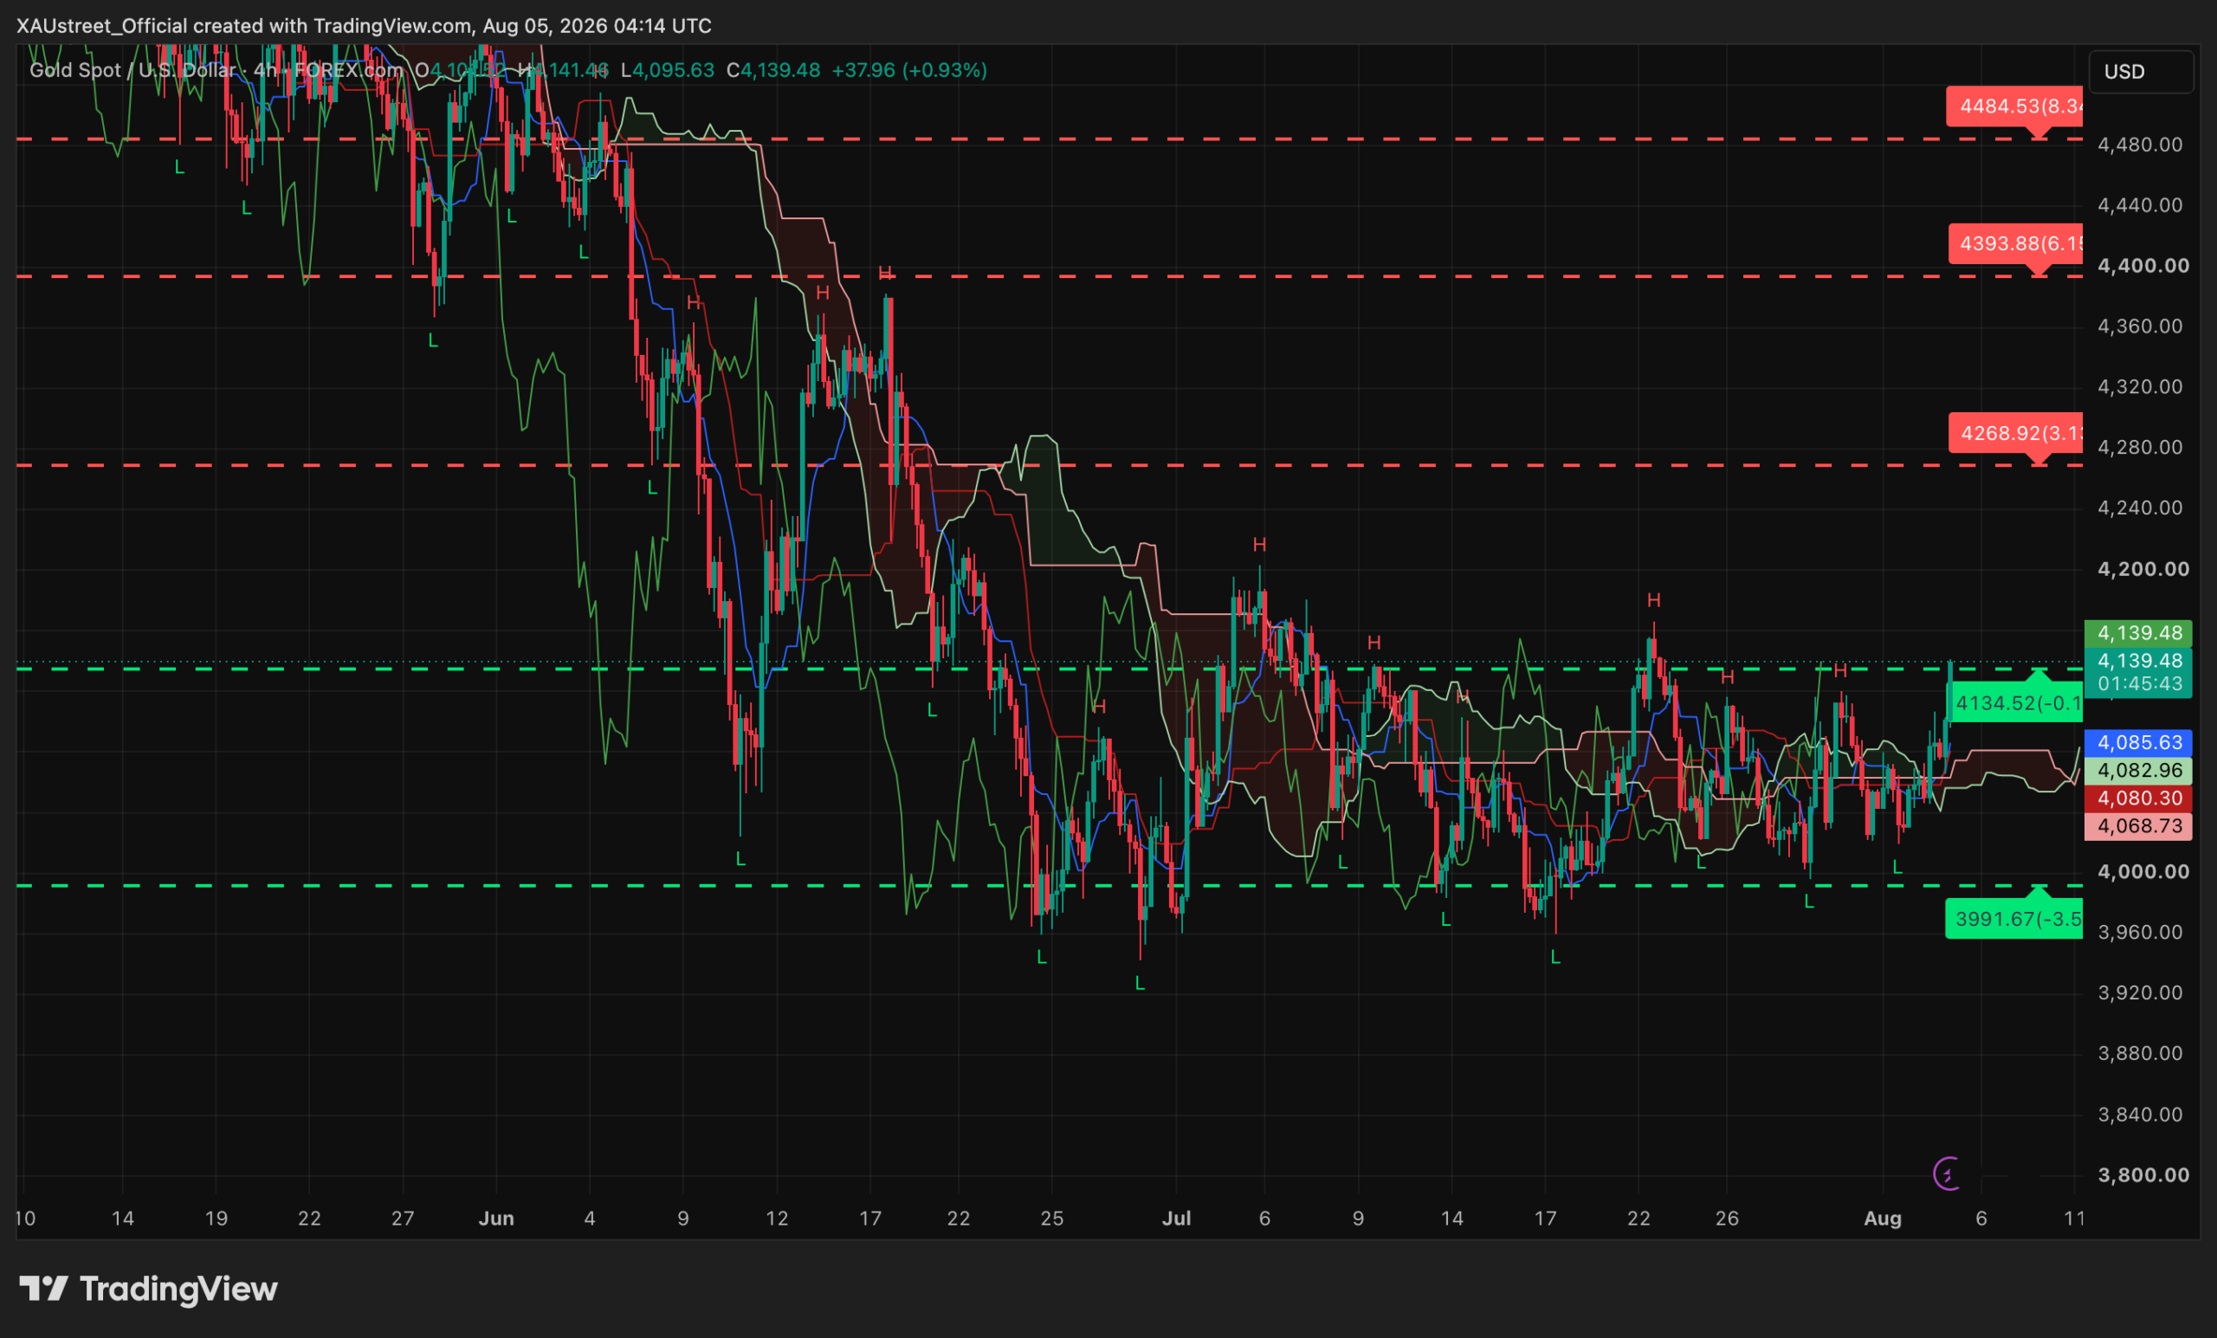Screen dimensions: 2217x1338
Task: Click the Gold Spot / U.S. Dollar symbol title
Action: 133,70
